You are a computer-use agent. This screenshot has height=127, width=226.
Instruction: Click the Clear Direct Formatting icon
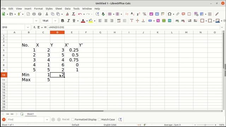tap(73, 14)
